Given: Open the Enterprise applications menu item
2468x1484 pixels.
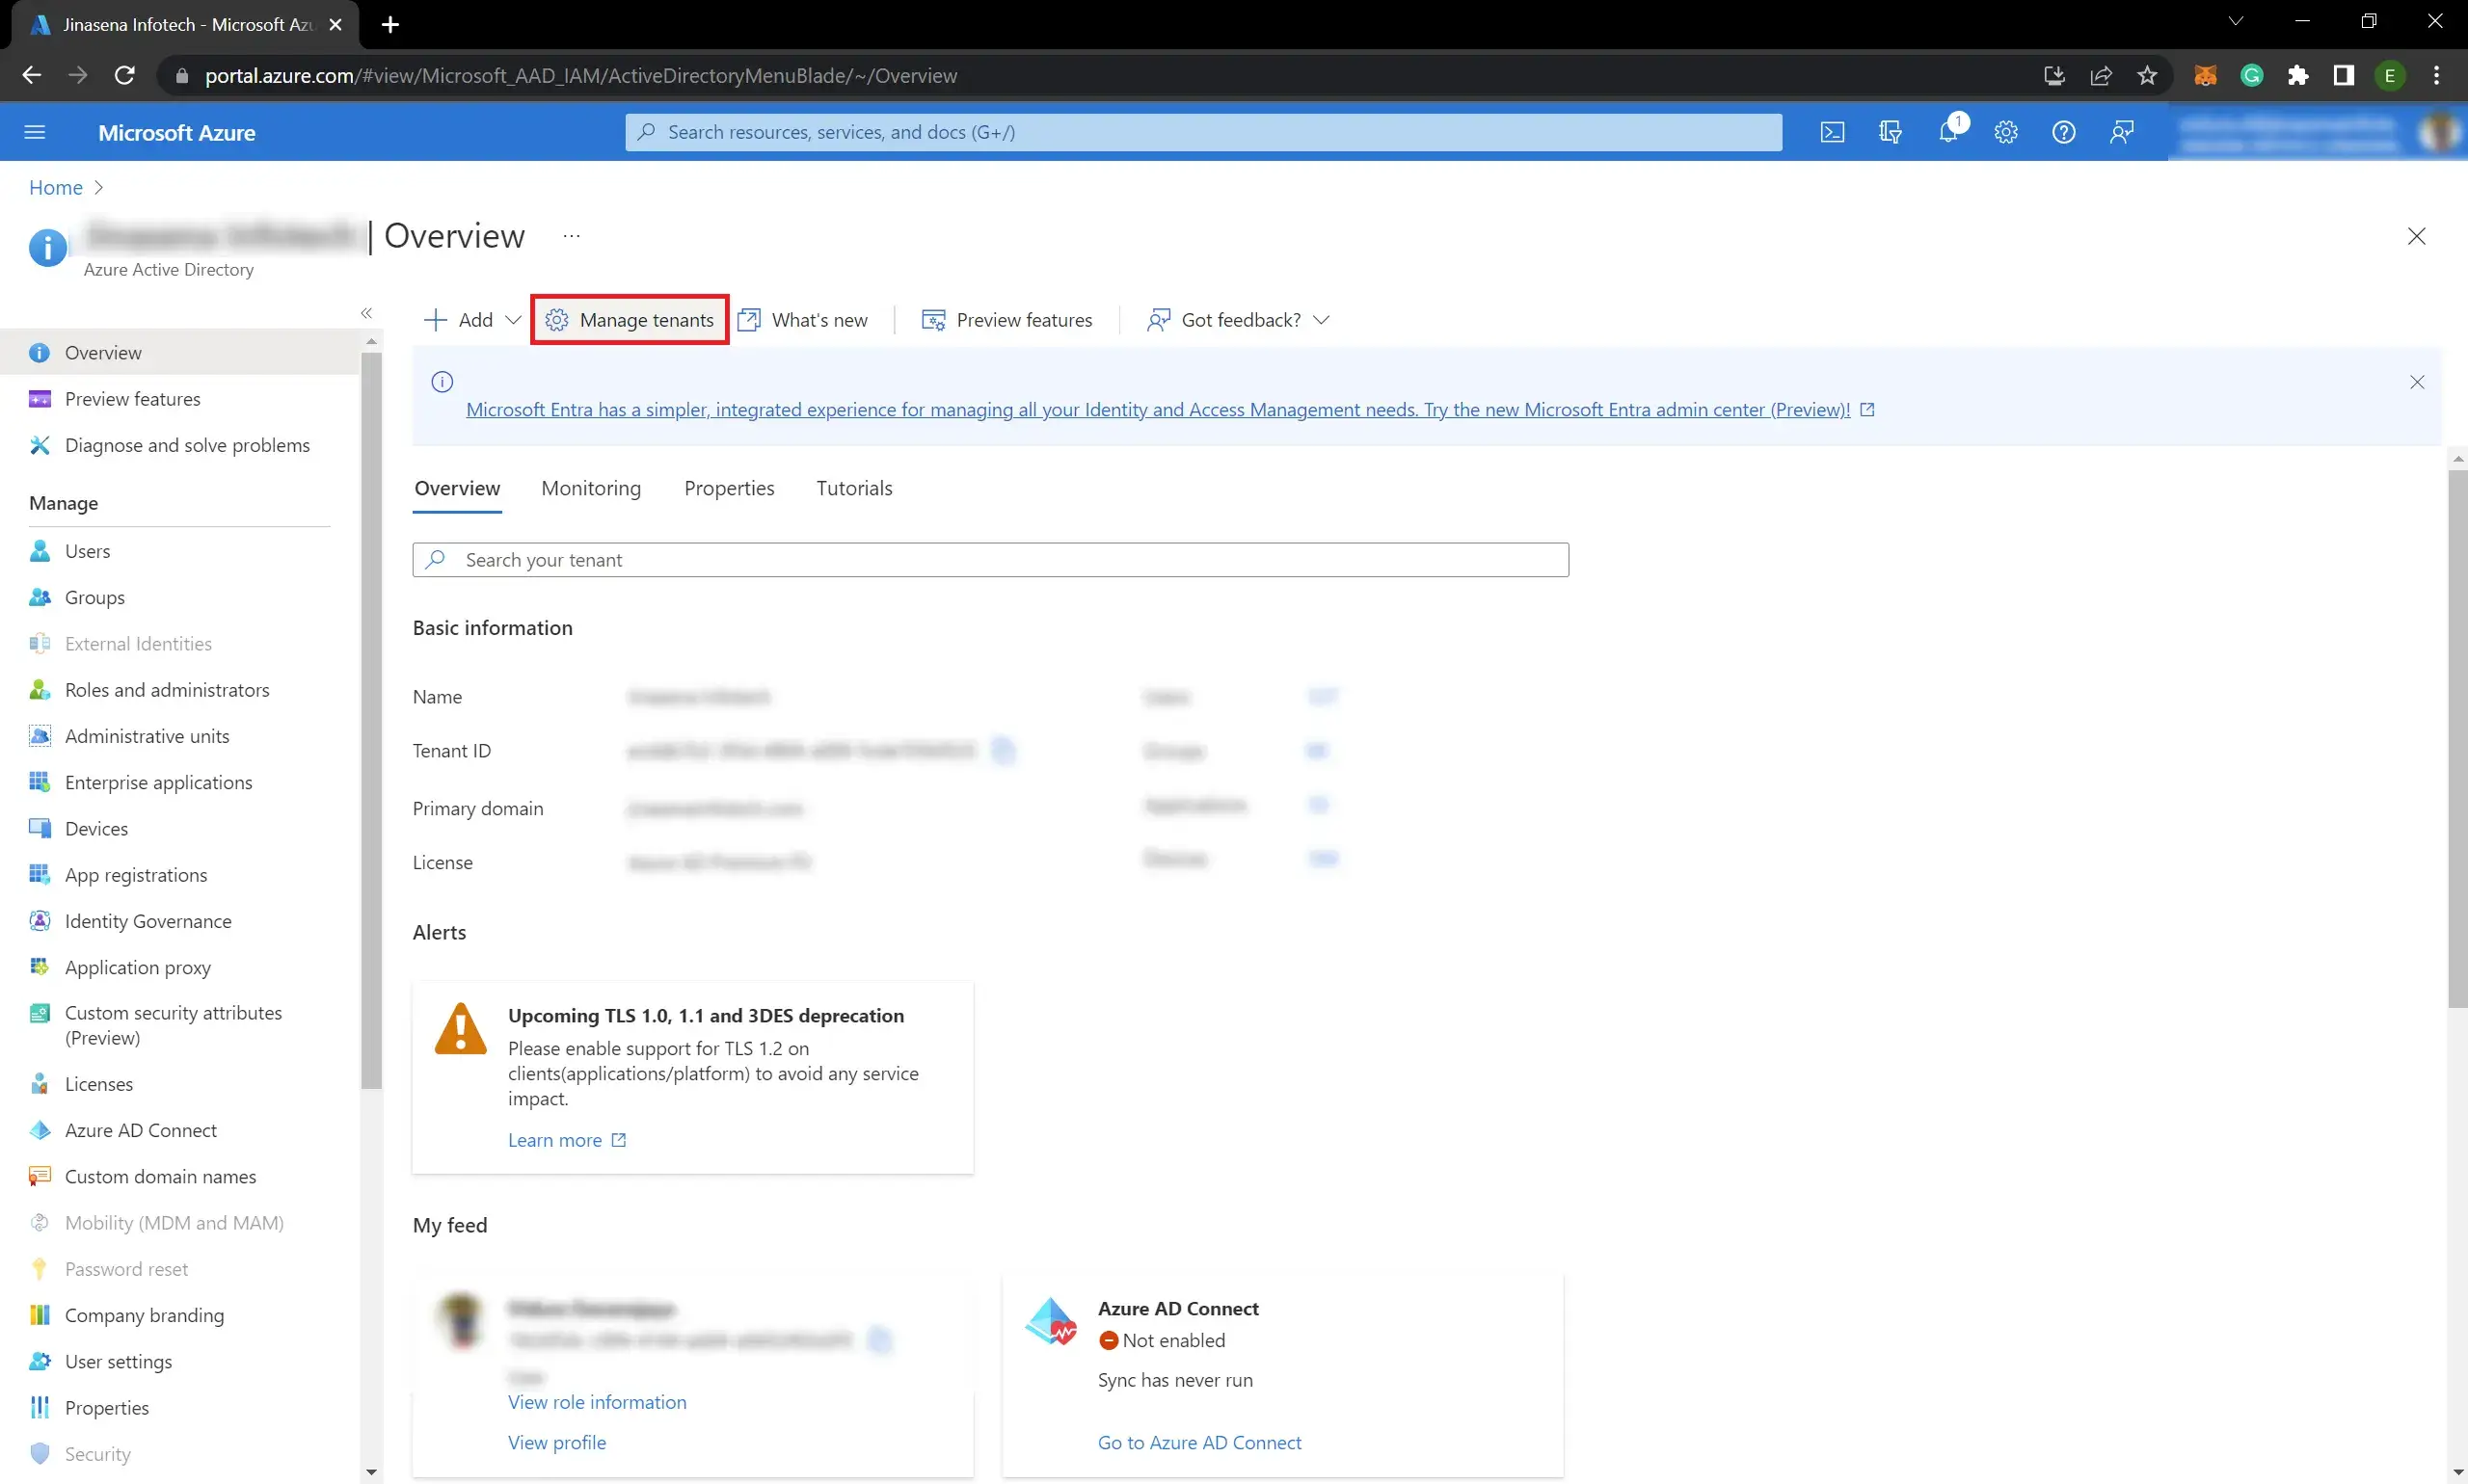Looking at the screenshot, I should 159,781.
